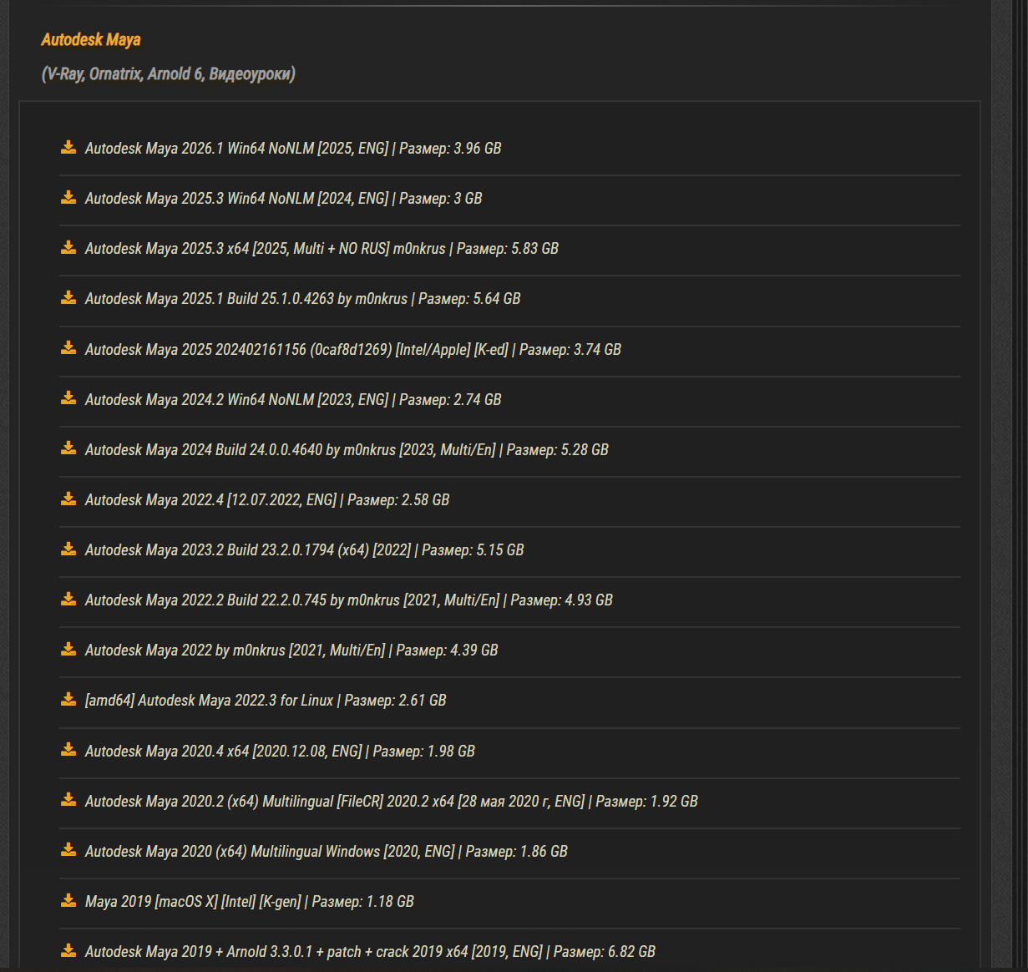Open Maya 2019 [macOS X] [Intel] K-gen link
This screenshot has width=1028, height=972.
tap(250, 902)
